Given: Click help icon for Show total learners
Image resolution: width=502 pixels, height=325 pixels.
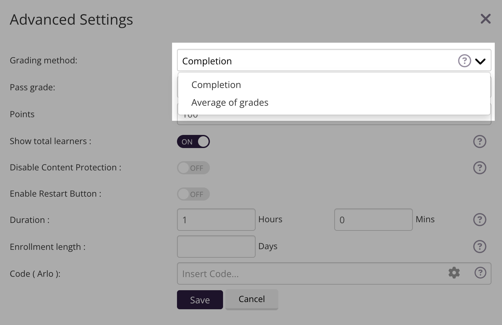Looking at the screenshot, I should point(480,141).
